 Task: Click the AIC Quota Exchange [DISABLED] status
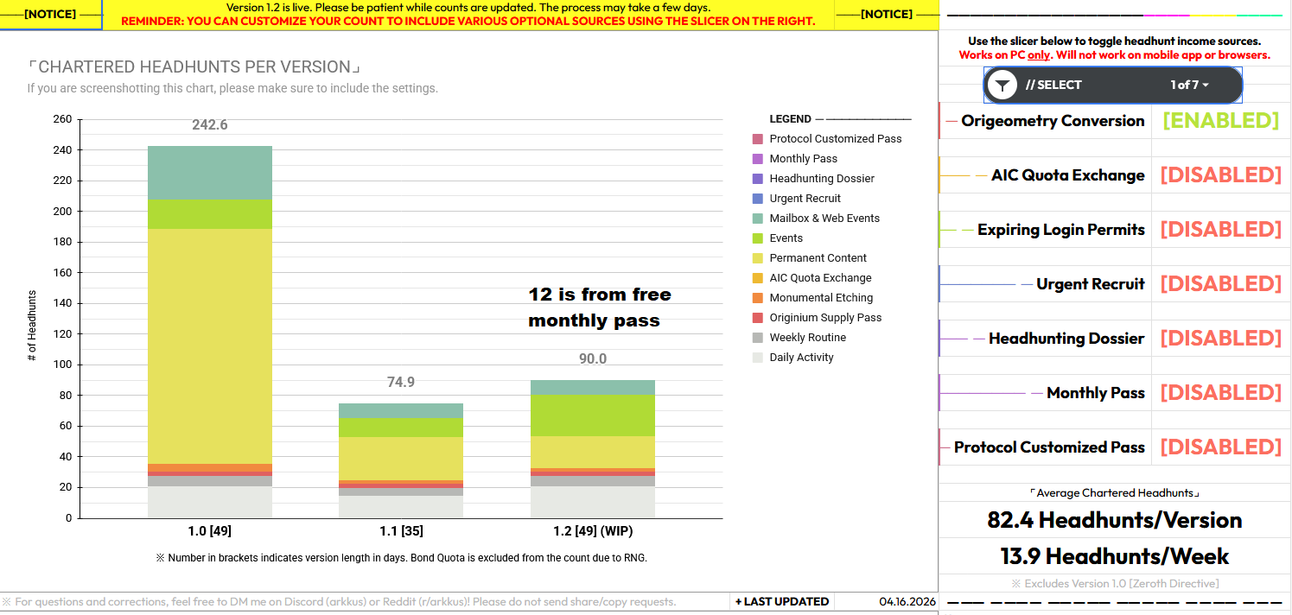click(x=1221, y=174)
